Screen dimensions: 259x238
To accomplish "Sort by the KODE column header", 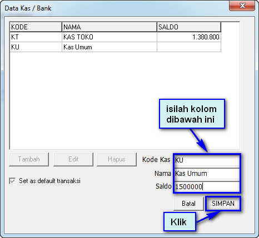I will [x=36, y=27].
